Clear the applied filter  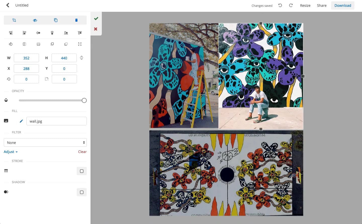[82, 152]
